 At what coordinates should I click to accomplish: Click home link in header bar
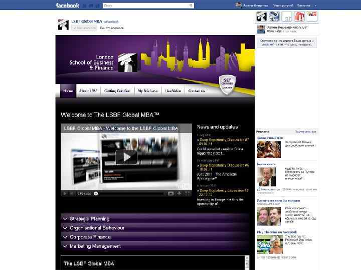click(x=304, y=5)
